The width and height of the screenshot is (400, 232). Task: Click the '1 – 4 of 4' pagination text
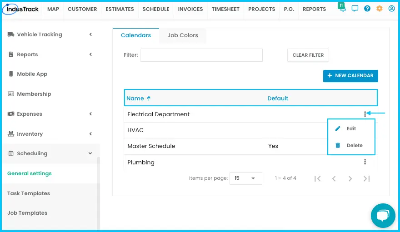tap(285, 178)
